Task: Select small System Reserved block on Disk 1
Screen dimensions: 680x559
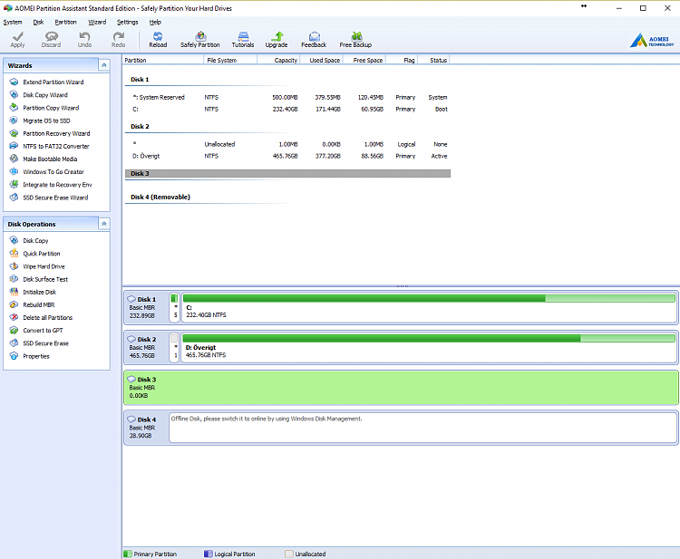Action: tap(174, 307)
